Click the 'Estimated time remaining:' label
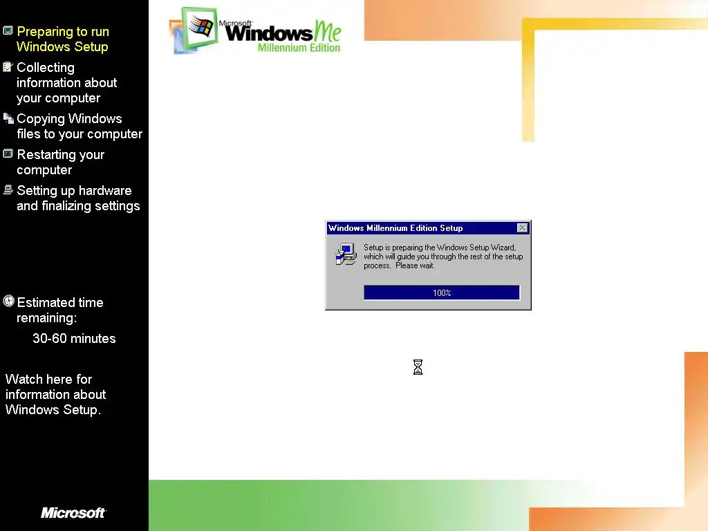Viewport: 708px width, 531px height. point(60,310)
